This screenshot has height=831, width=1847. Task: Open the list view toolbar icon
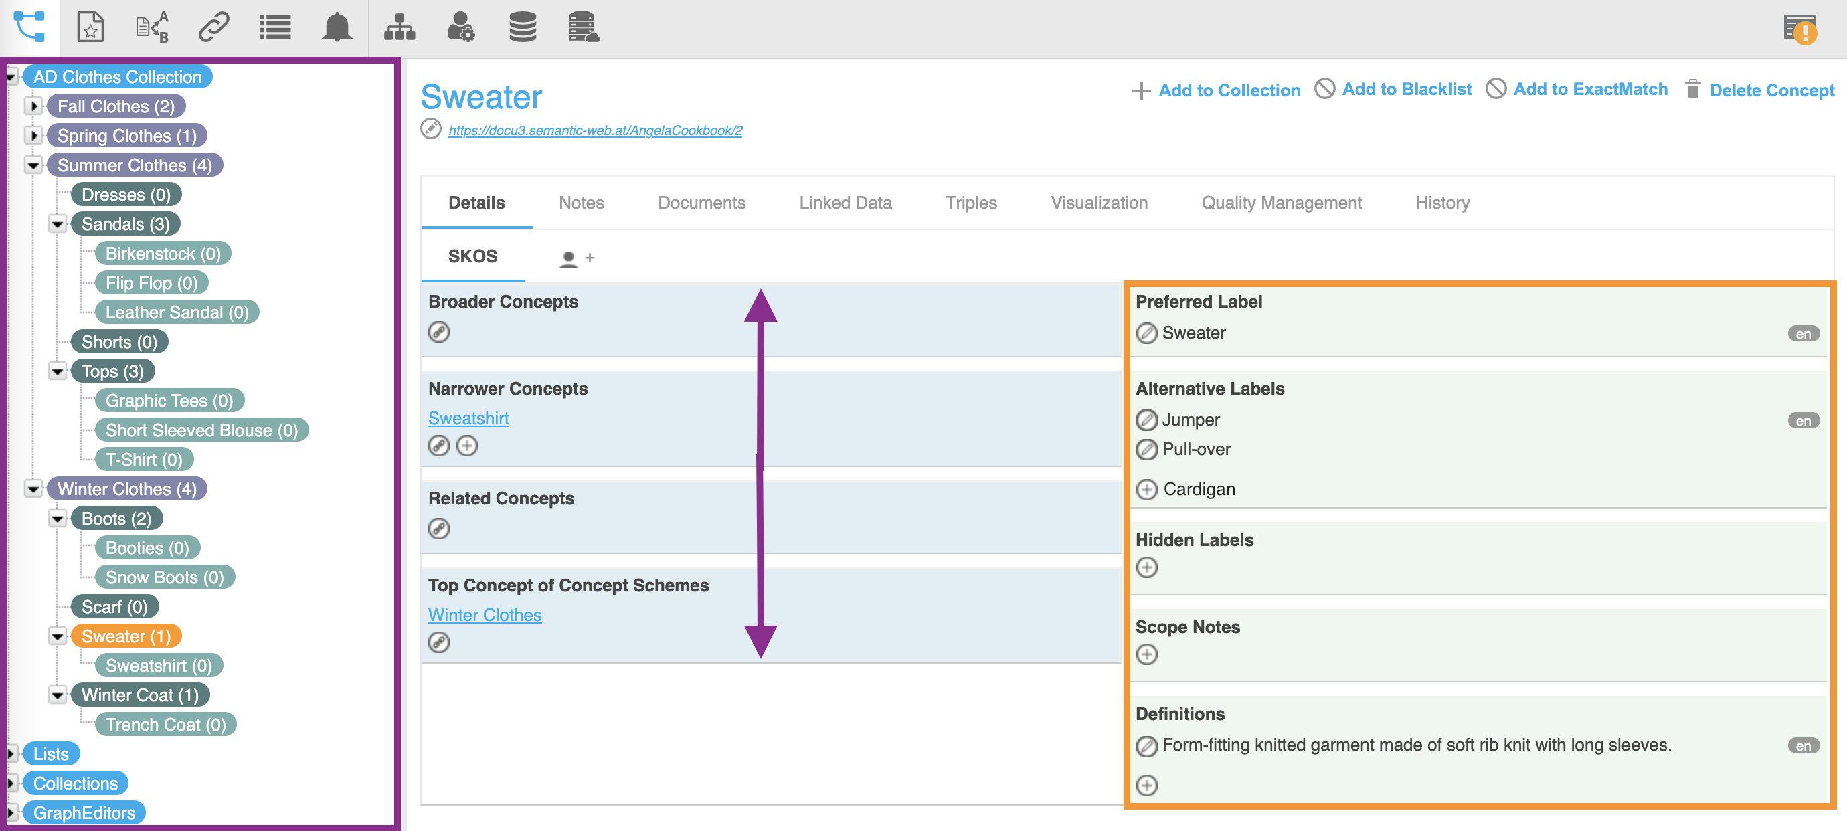click(x=274, y=27)
